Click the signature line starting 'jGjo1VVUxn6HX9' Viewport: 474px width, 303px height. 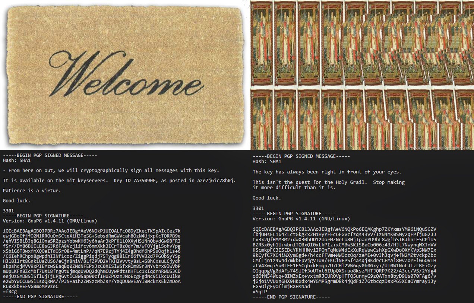point(344,281)
